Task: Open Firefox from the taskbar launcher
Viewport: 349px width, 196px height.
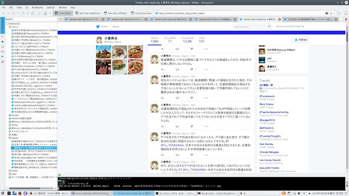Action: point(20,193)
